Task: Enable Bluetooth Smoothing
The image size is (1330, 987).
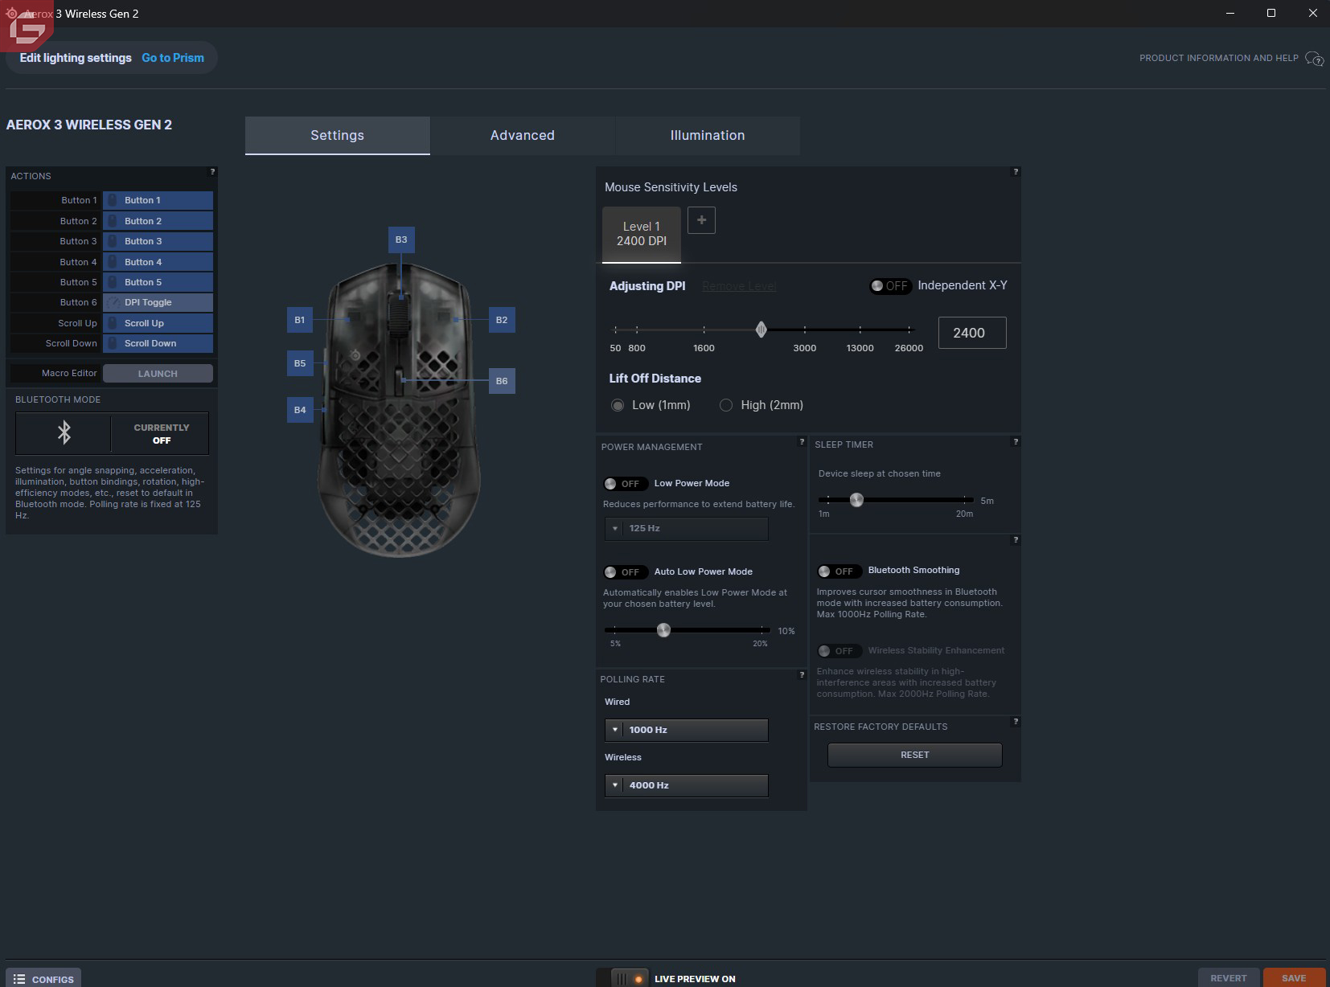Action: [839, 571]
